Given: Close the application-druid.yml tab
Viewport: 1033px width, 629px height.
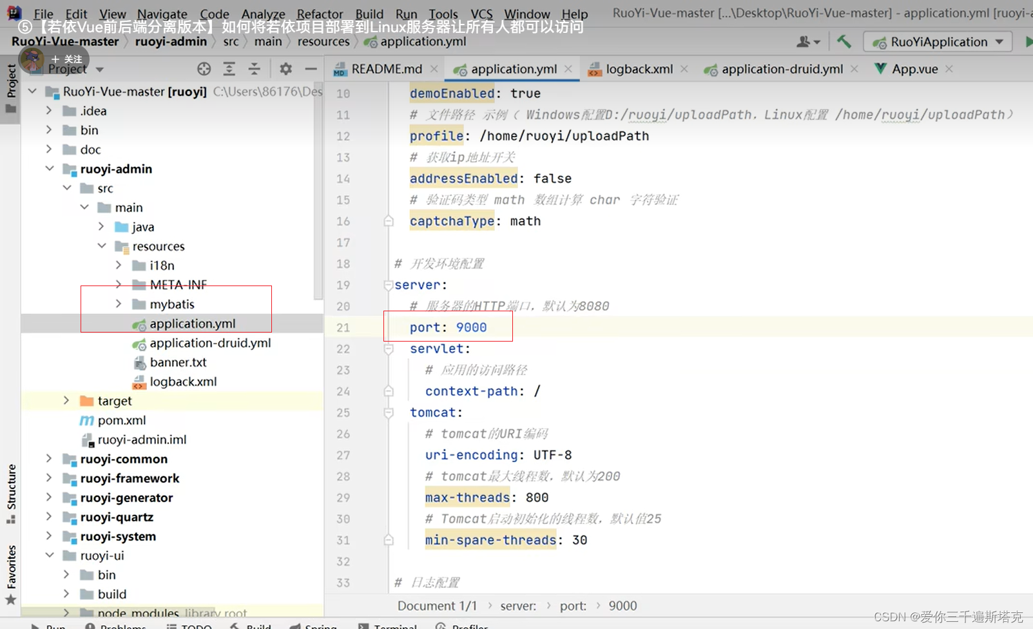Looking at the screenshot, I should (854, 69).
